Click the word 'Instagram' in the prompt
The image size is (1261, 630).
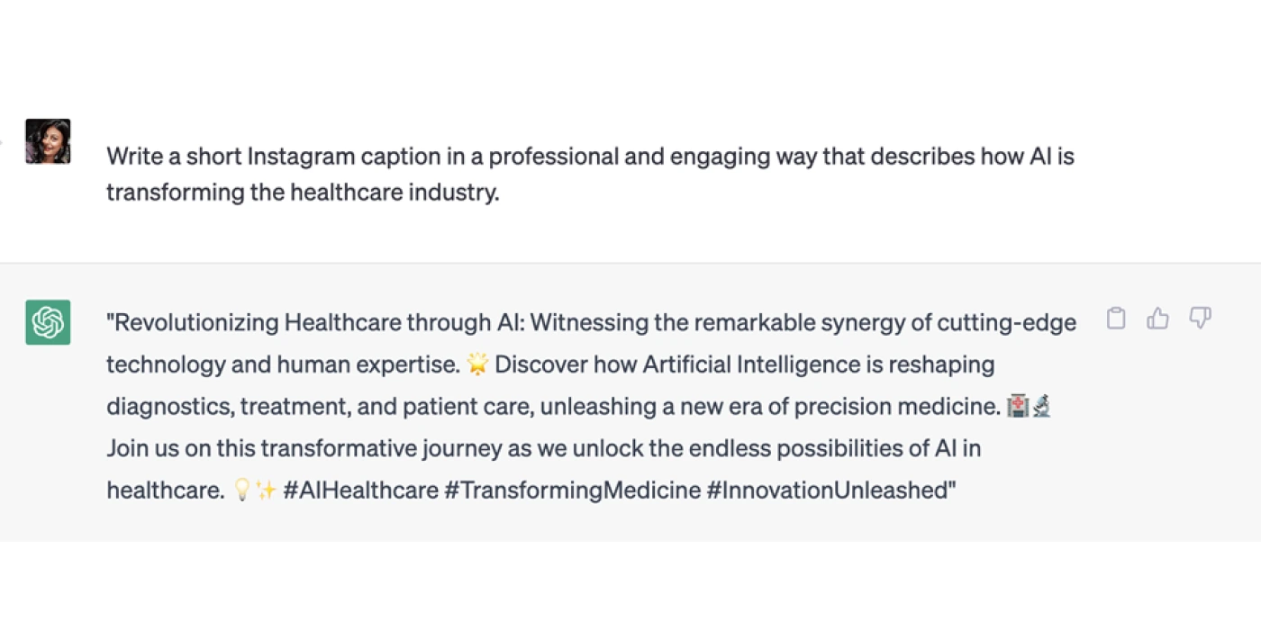(x=301, y=157)
